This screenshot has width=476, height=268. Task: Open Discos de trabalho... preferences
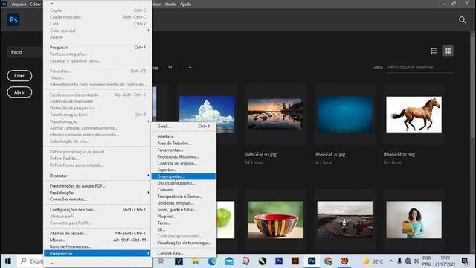coord(184,183)
